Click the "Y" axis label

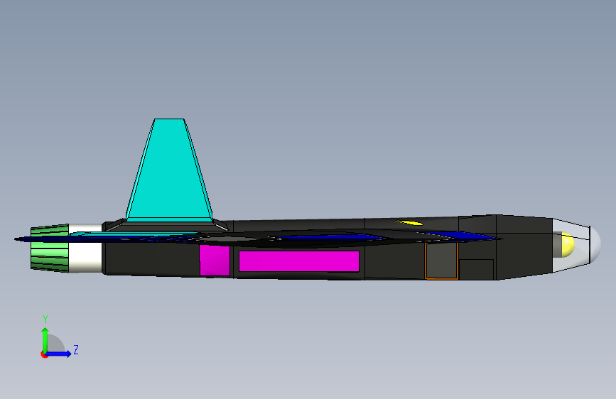[45, 319]
